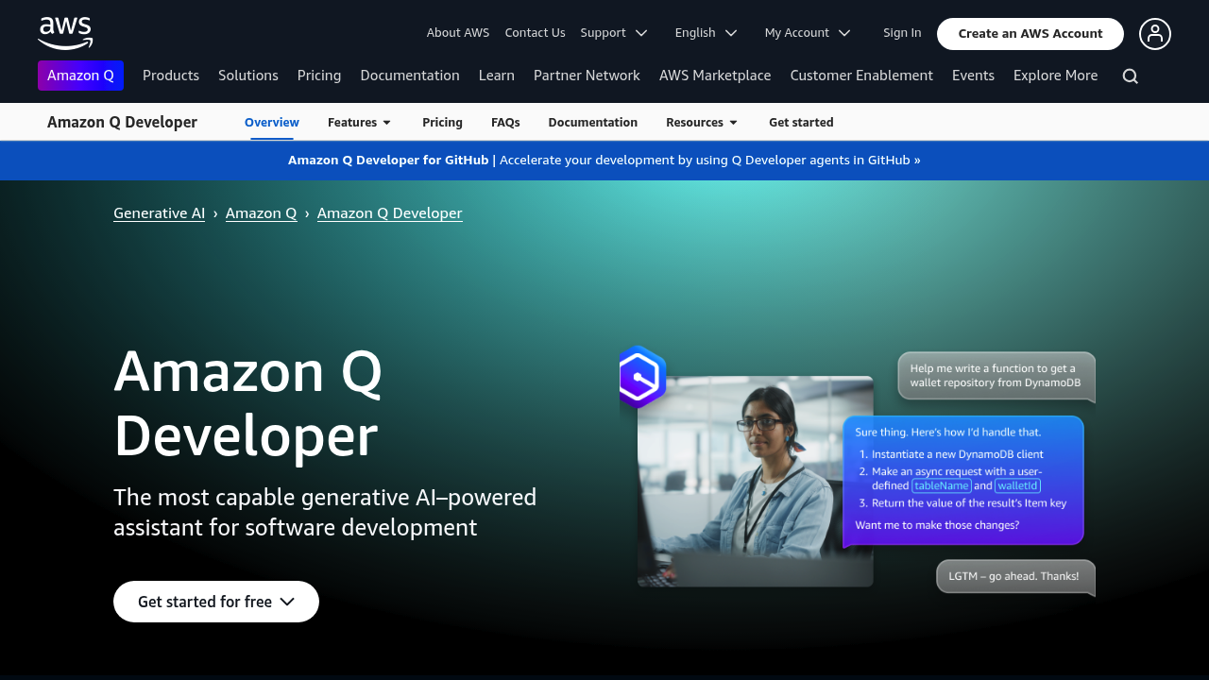Switch to the Overview tab
The width and height of the screenshot is (1209, 680).
point(271,122)
